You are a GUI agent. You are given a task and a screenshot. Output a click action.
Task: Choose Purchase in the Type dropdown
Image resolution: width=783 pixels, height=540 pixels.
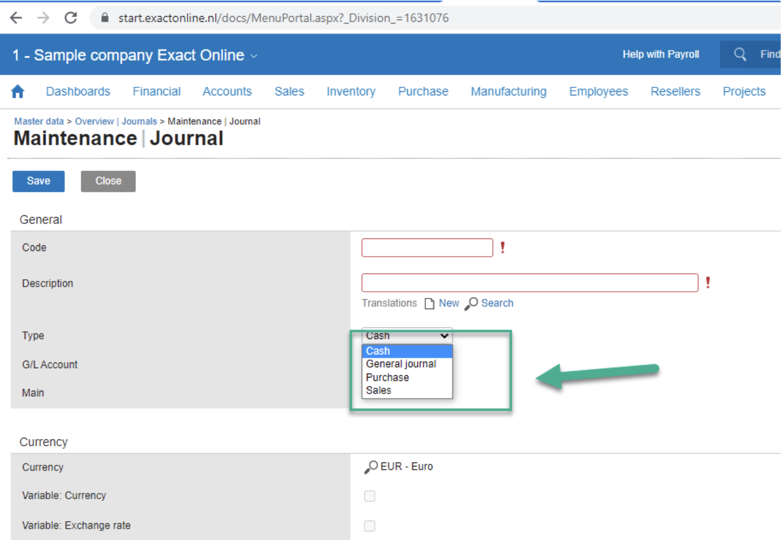click(x=387, y=377)
